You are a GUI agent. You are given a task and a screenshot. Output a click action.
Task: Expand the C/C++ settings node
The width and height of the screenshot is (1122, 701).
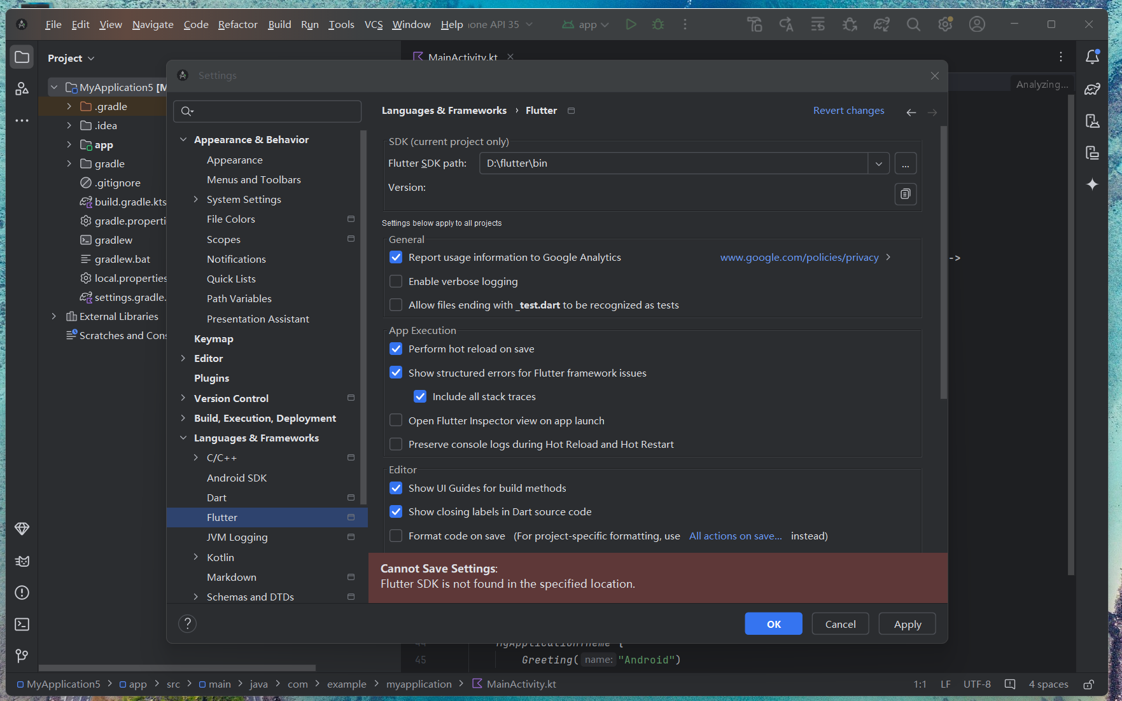pos(196,457)
